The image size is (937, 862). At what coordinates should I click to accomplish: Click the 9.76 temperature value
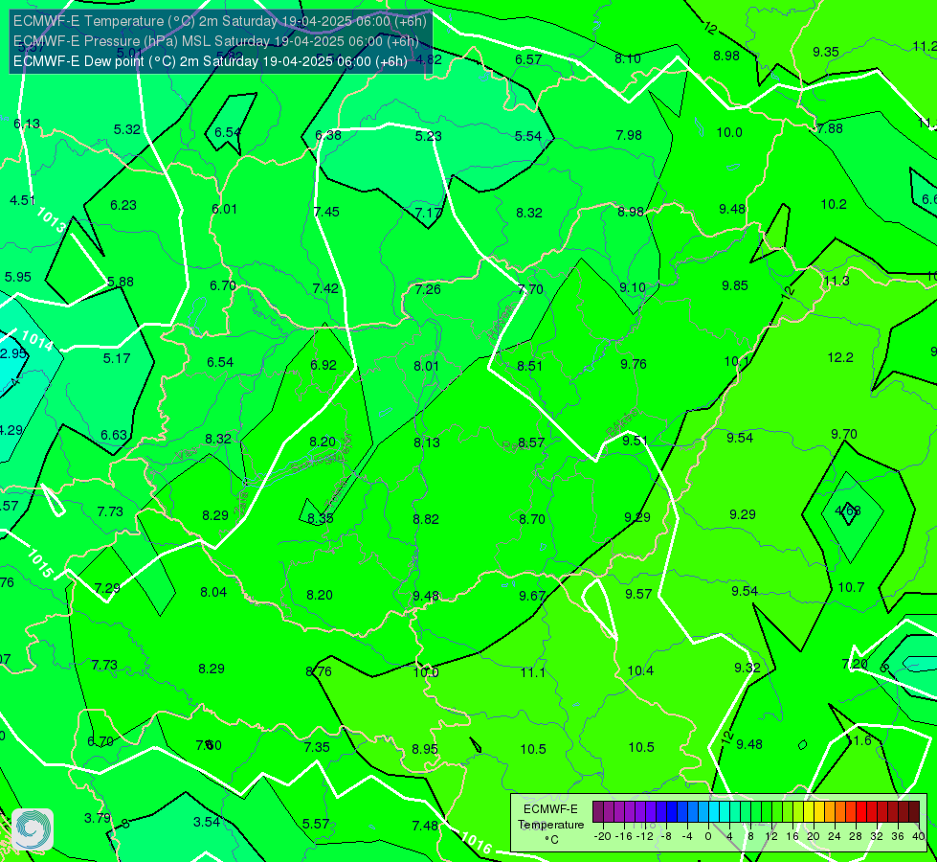633,364
